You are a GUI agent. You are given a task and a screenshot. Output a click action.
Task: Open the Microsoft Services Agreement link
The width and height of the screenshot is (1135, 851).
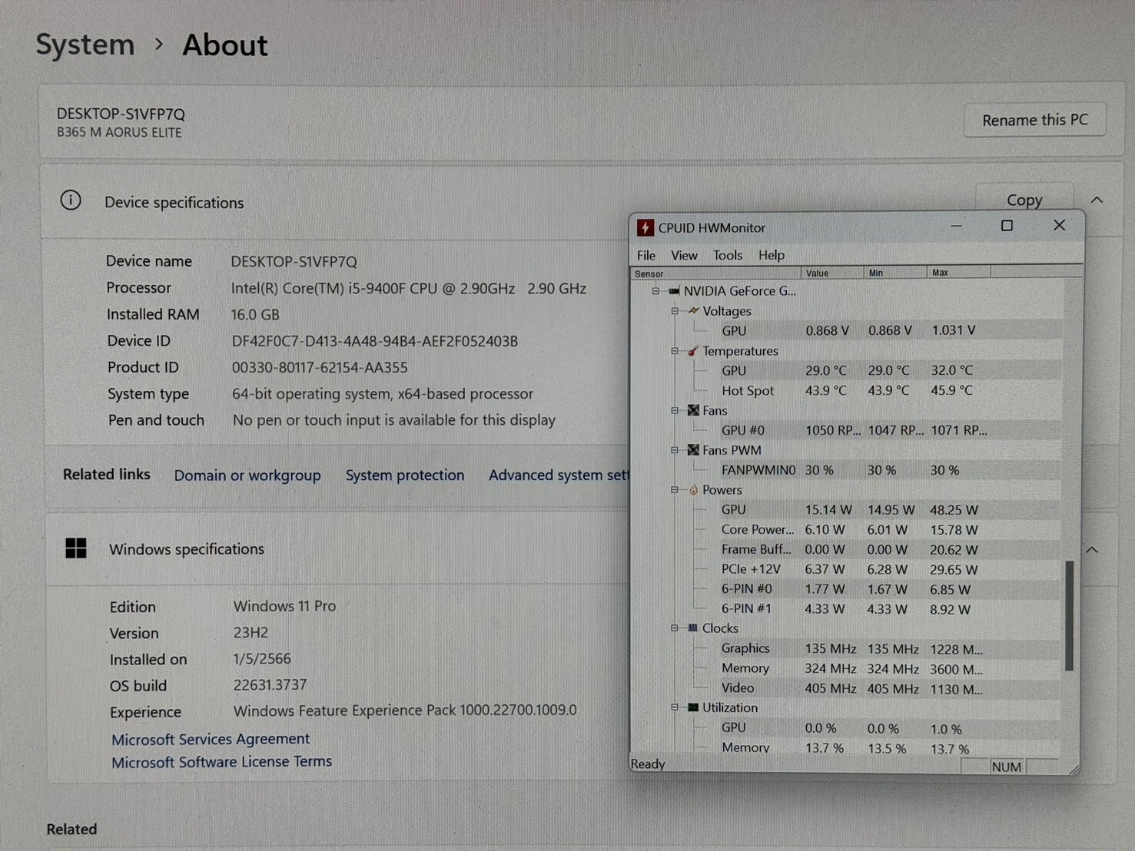[211, 739]
